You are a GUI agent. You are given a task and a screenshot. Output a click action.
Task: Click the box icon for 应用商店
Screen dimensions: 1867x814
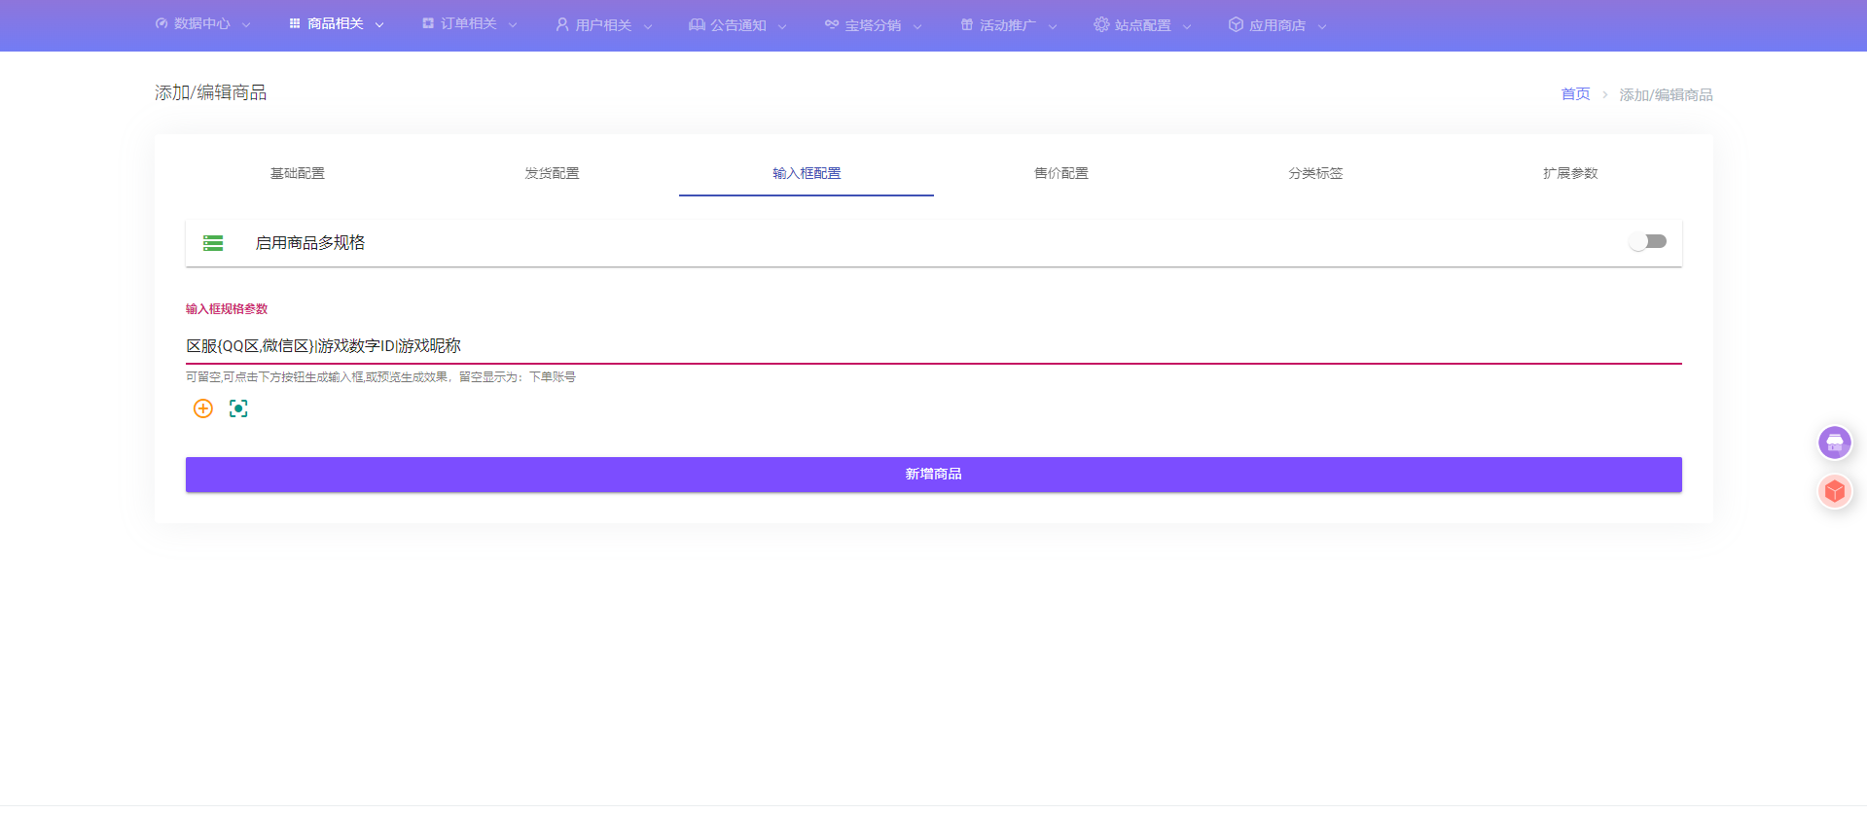click(1236, 24)
